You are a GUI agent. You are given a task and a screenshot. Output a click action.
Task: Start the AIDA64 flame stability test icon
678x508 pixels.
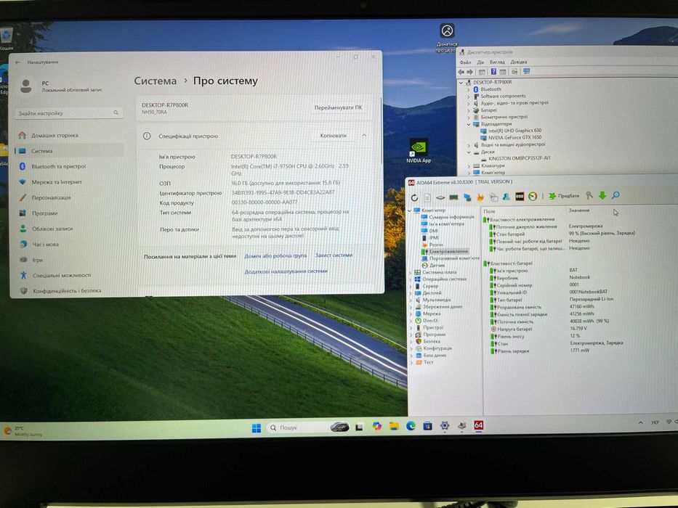tap(480, 197)
